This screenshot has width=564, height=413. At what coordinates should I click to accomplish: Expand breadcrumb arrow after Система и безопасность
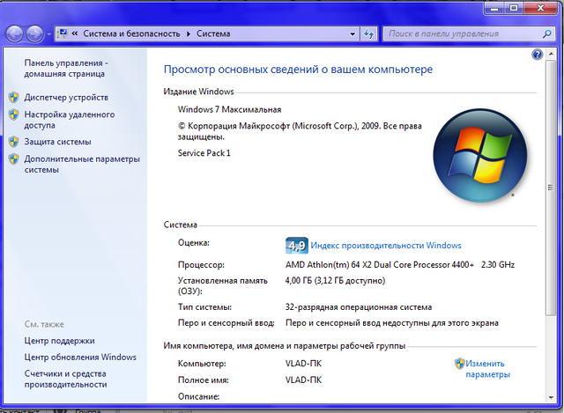188,33
